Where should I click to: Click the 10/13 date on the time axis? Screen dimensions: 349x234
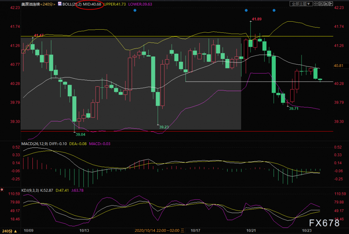coord(84,231)
